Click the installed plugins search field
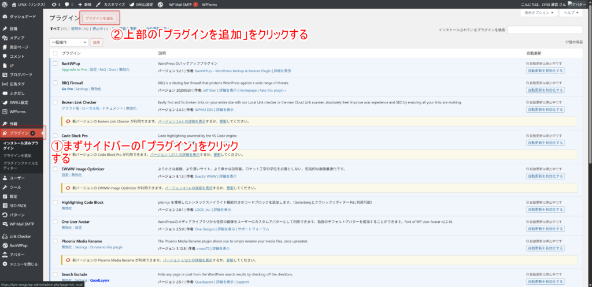This screenshot has height=287, width=592. click(545, 29)
